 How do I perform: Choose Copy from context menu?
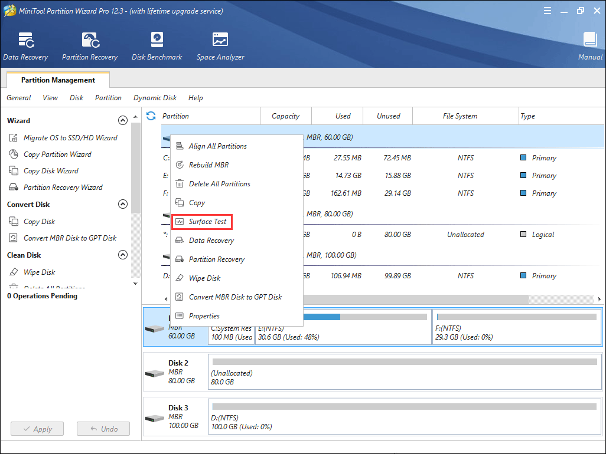pyautogui.click(x=236, y=203)
